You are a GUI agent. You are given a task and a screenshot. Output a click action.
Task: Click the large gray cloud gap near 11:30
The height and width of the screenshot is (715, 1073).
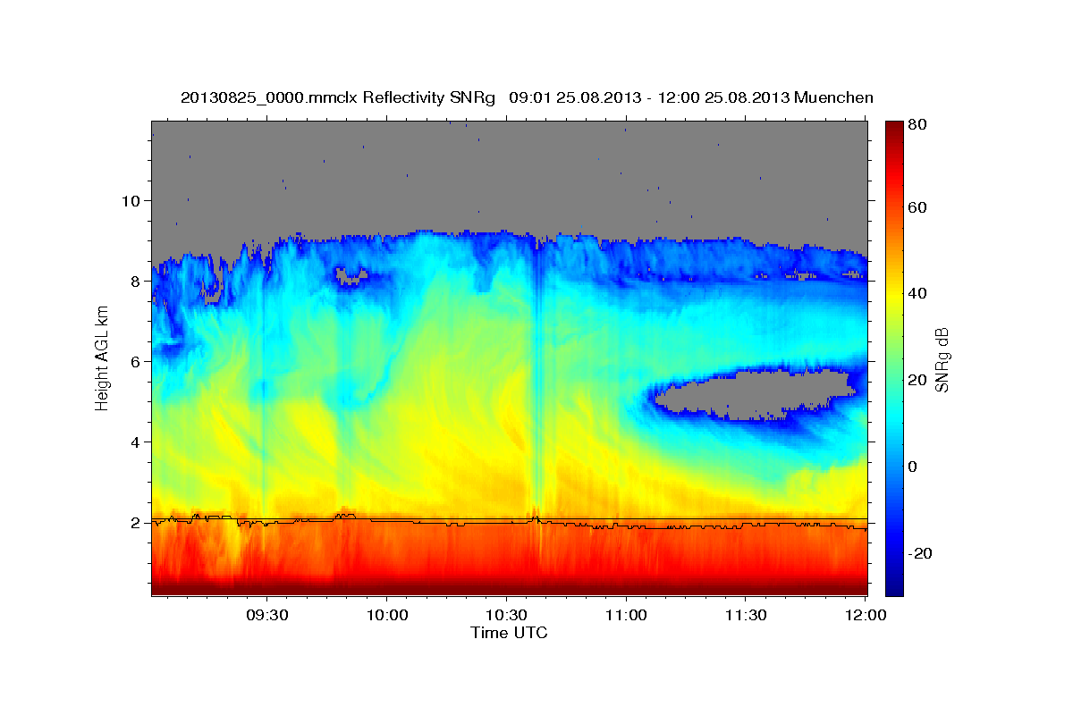click(x=756, y=394)
